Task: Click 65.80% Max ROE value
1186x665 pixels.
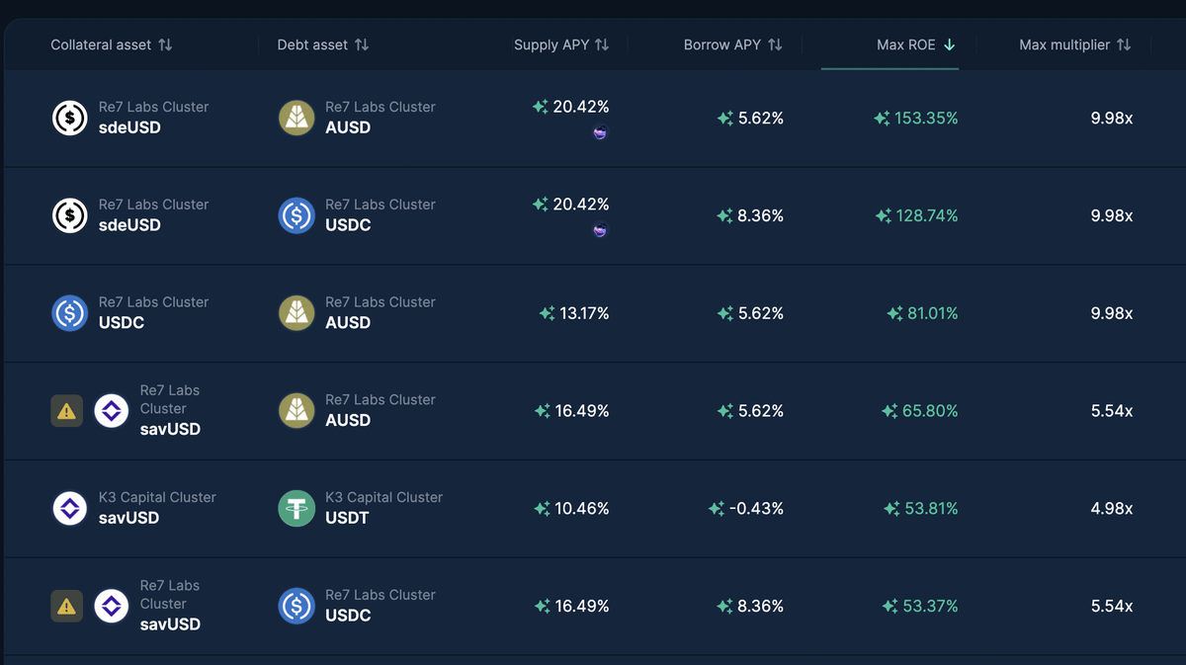Action: point(930,411)
